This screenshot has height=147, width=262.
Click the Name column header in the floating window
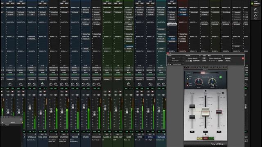[13, 122]
